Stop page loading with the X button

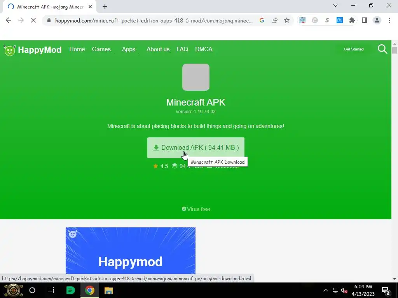(33, 20)
